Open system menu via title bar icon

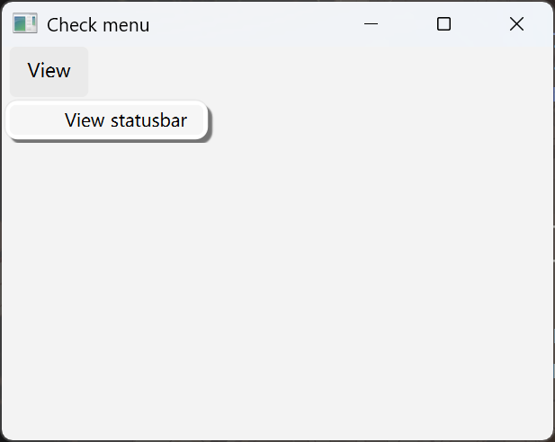click(x=24, y=24)
